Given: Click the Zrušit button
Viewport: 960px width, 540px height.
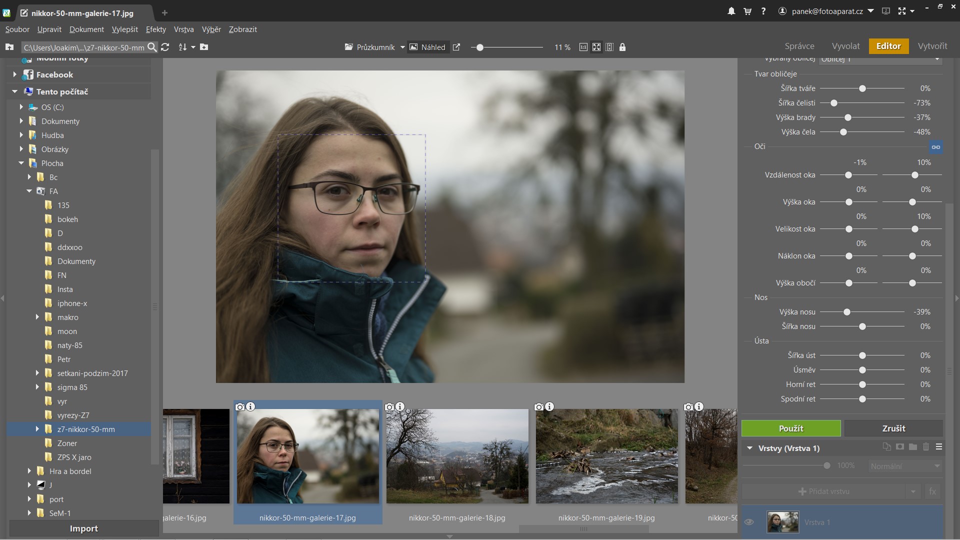Looking at the screenshot, I should click(893, 428).
